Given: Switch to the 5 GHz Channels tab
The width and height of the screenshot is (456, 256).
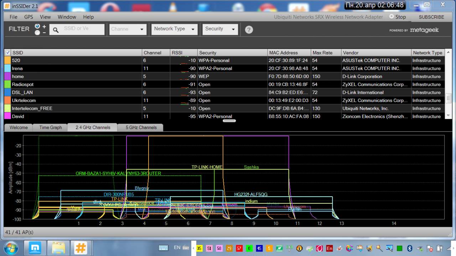Looking at the screenshot, I should 141,127.
